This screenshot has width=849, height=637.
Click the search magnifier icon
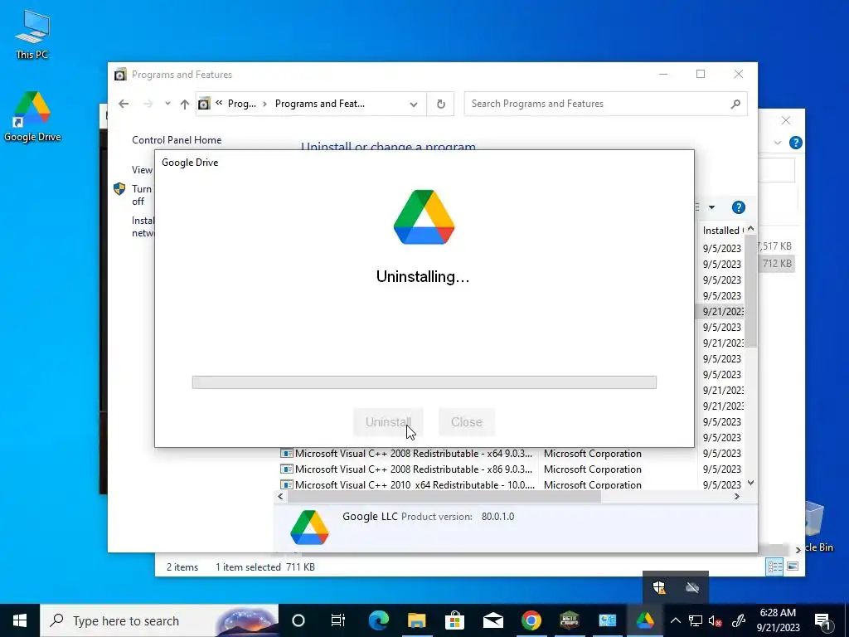(x=735, y=104)
